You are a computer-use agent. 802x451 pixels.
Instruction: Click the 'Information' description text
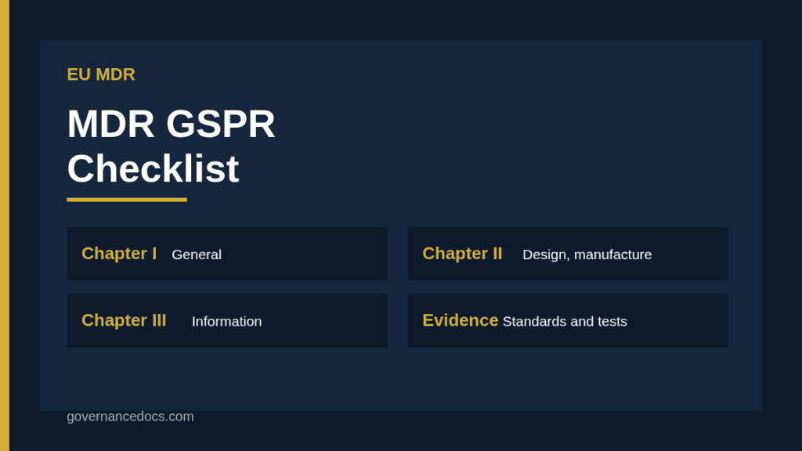tap(226, 322)
